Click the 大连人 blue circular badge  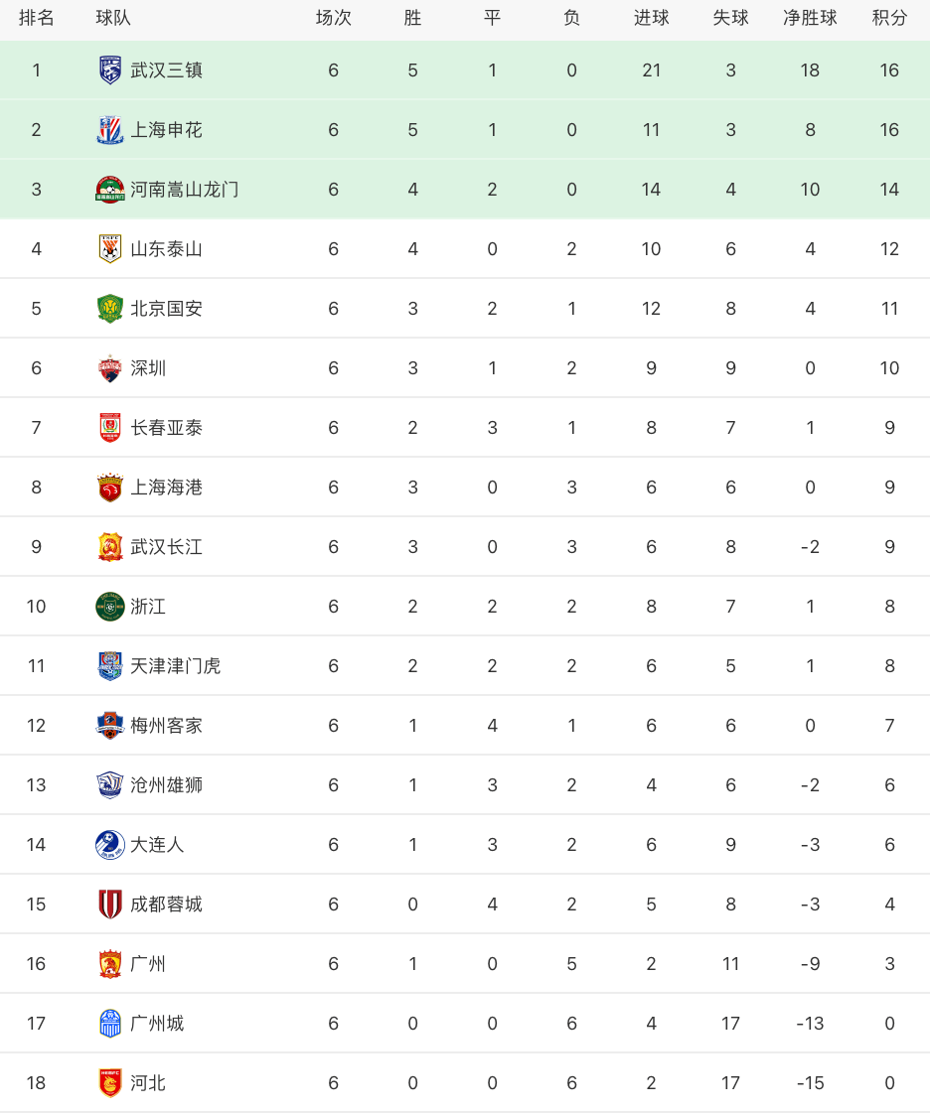click(110, 845)
